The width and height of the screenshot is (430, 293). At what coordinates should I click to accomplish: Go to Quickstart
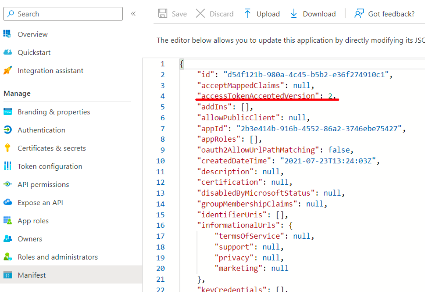34,52
